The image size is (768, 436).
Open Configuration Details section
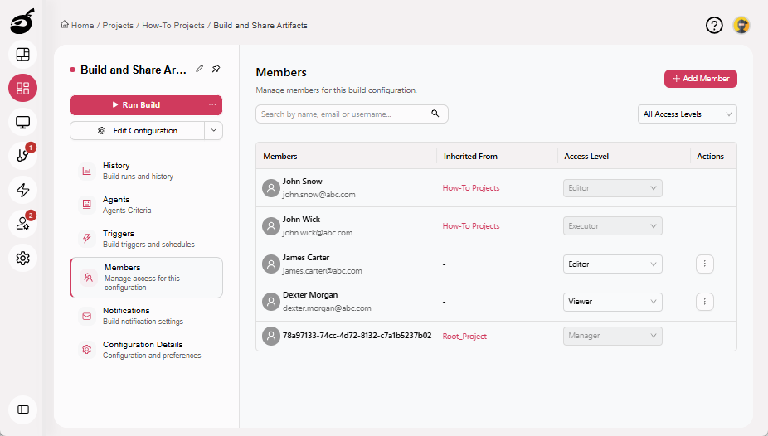point(146,350)
